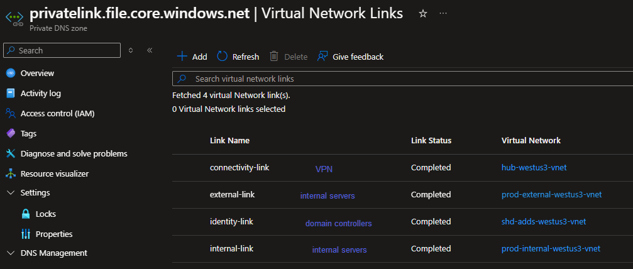Open Diagnose and solve problems
Viewport: 633px width, 269px height.
(74, 153)
